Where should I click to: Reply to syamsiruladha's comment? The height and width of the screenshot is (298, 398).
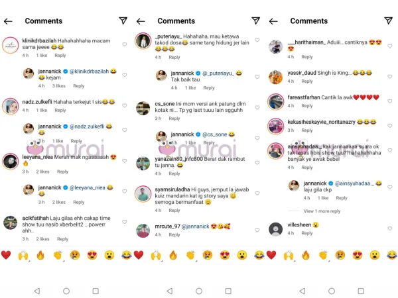pos(174,211)
